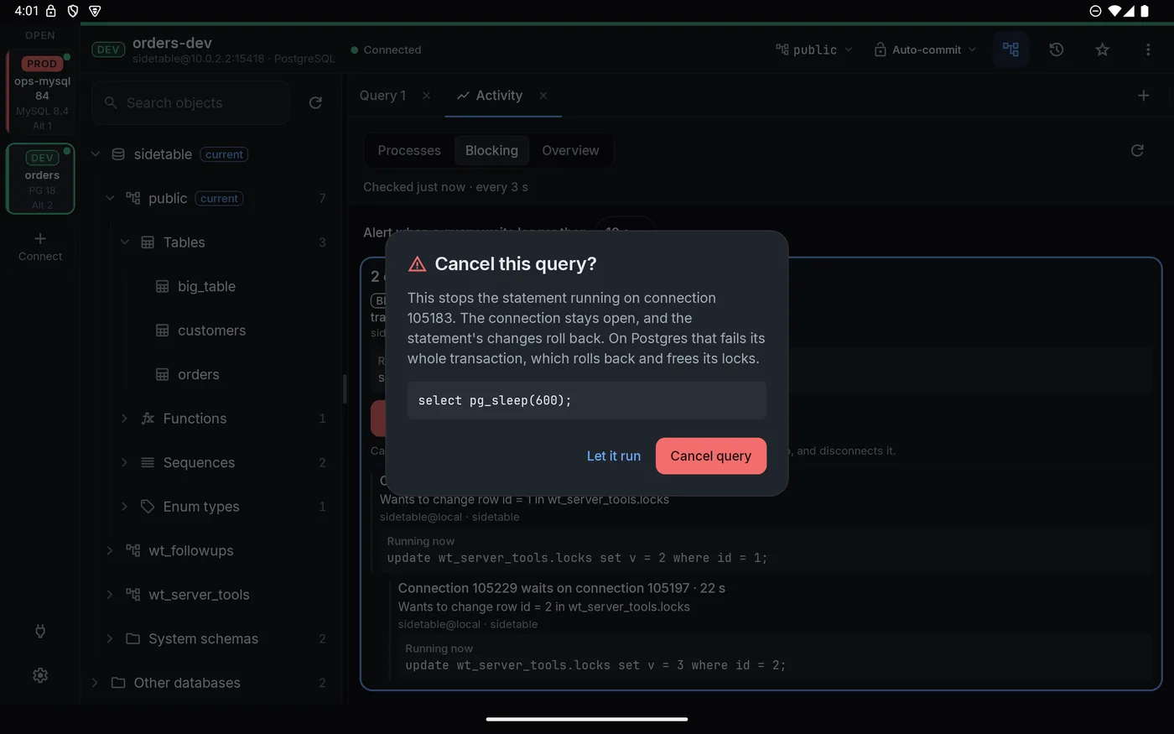Close the Activity tab
This screenshot has width=1174, height=734.
(543, 96)
